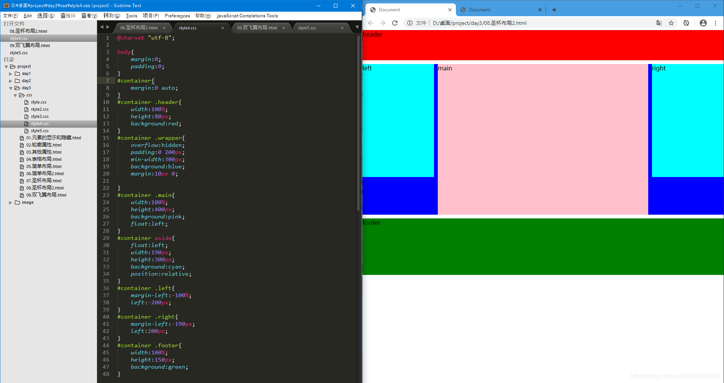Screen dimensions: 724x383
Task: Open the Preferences menu
Action: (x=177, y=16)
